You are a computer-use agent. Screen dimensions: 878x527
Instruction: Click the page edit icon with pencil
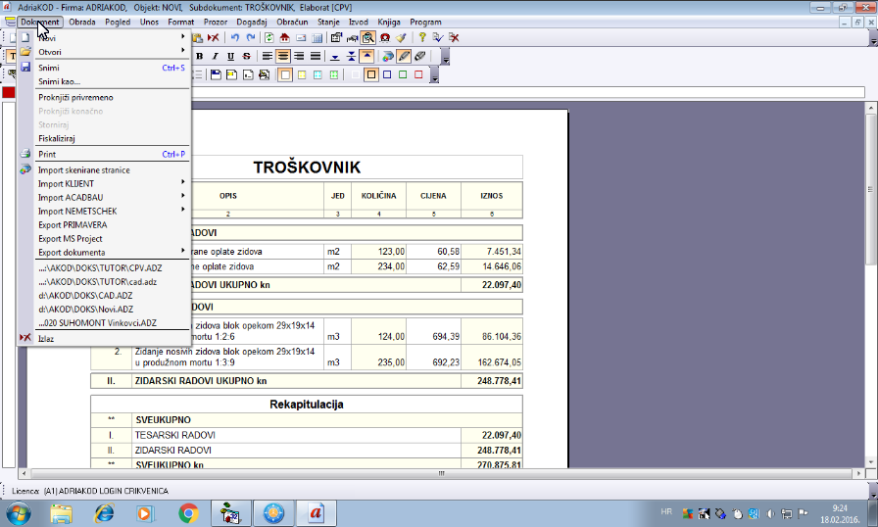[265, 74]
